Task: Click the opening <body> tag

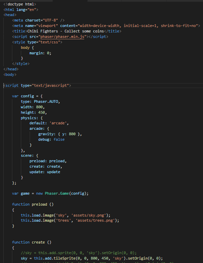Action: point(10,74)
